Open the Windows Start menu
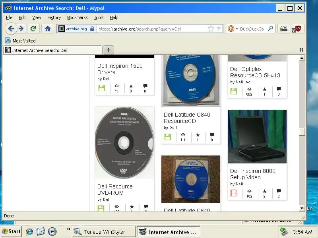Screen dimensions: 318x238 pyautogui.click(x=11, y=231)
